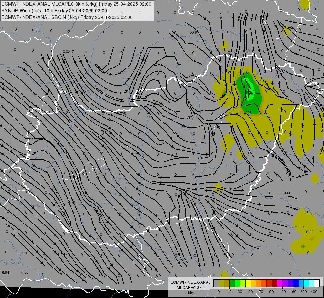
Task: Click the legend scale value 400
Action: 314,292
